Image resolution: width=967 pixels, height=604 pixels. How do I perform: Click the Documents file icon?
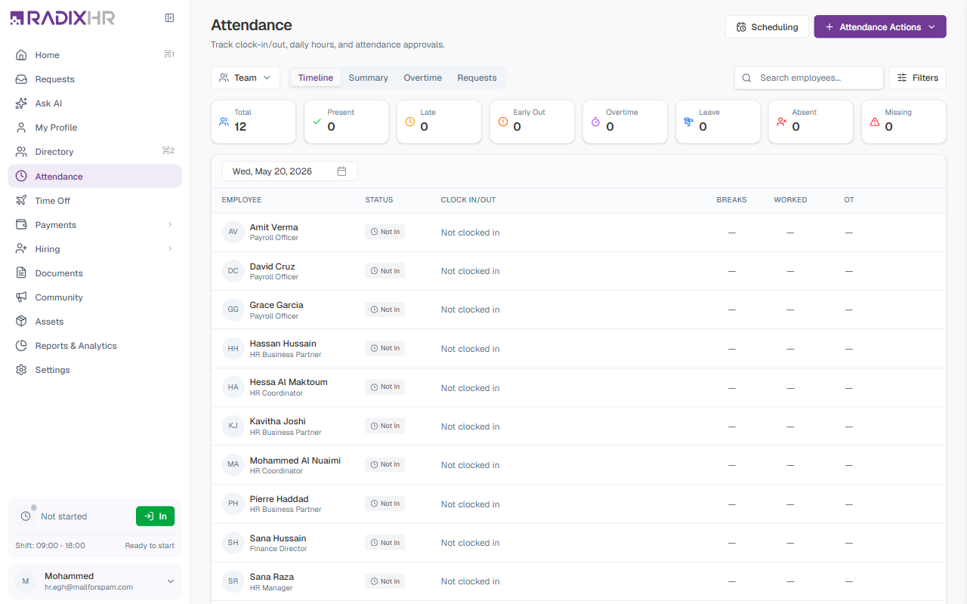21,273
